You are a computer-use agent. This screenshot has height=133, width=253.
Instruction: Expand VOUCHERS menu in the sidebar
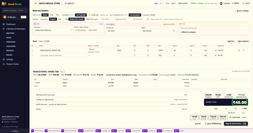[11, 46]
